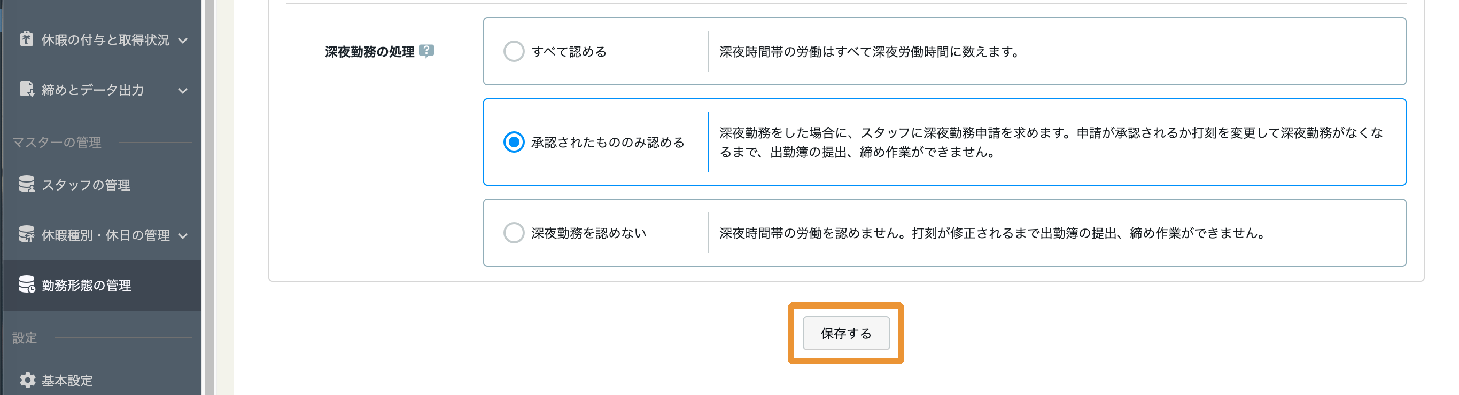The height and width of the screenshot is (395, 1459).
Task: Open 勤務形態の管理 menu item
Action: (102, 285)
